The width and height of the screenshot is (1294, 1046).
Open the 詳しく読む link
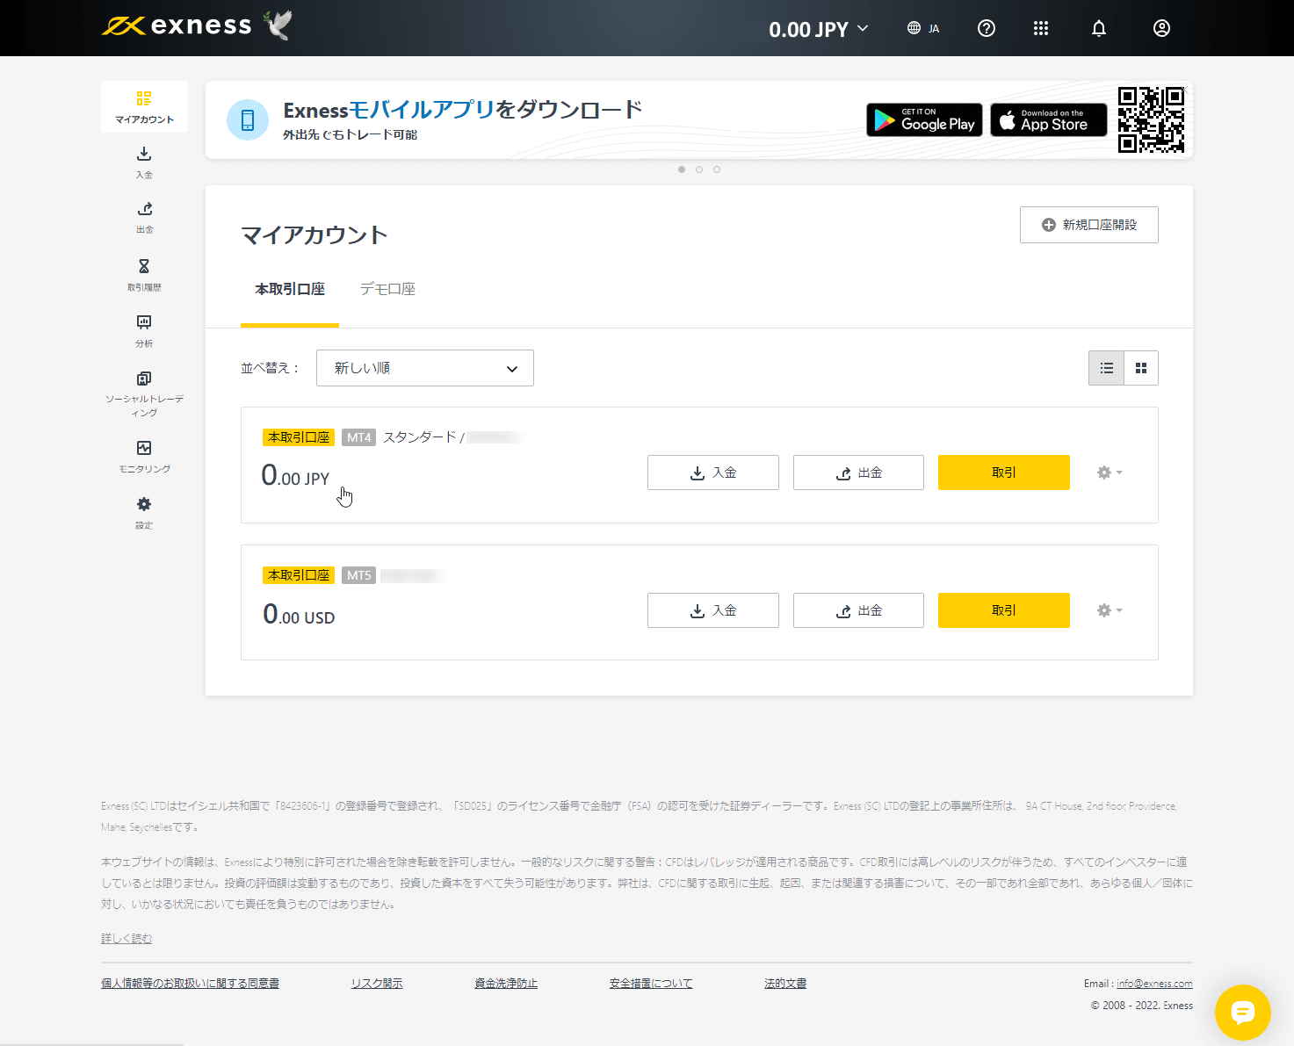(x=126, y=937)
